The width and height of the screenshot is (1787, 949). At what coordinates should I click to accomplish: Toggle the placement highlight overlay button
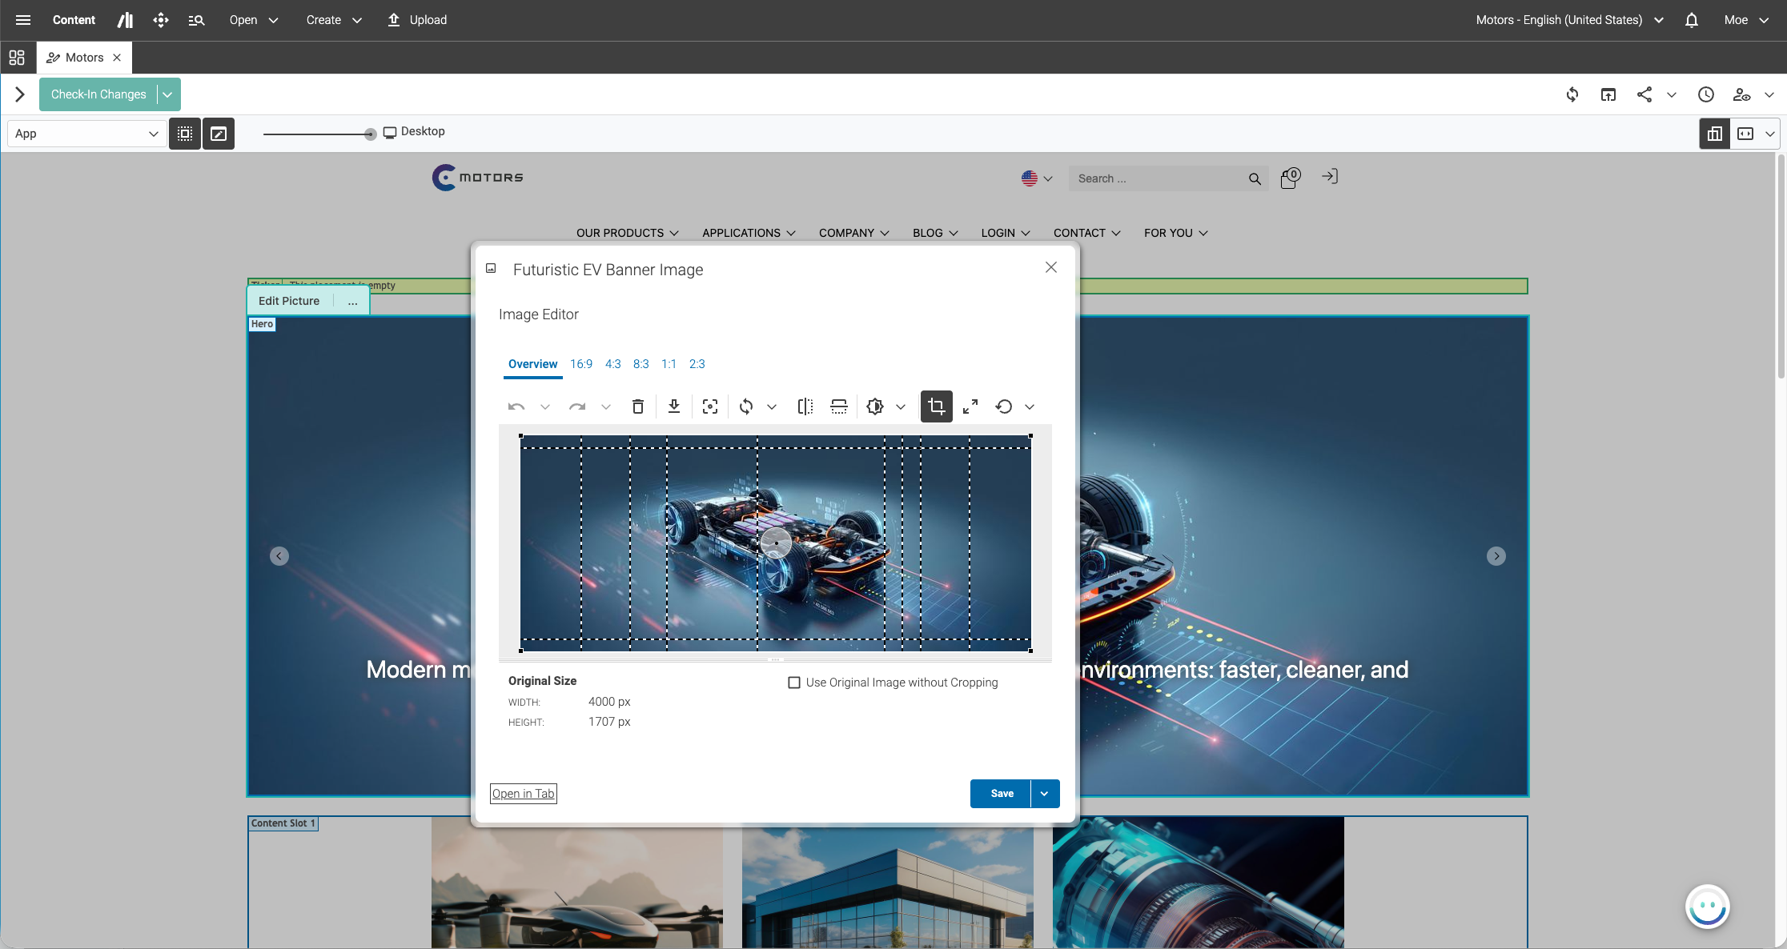click(x=185, y=134)
